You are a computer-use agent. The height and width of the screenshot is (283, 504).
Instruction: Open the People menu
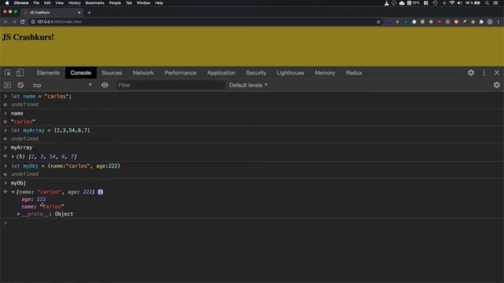pos(115,3)
